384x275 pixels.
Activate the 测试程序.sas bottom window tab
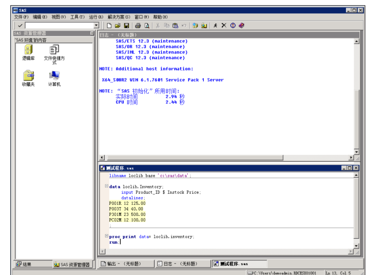[239, 264]
